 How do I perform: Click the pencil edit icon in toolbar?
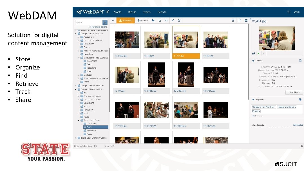tap(173, 20)
